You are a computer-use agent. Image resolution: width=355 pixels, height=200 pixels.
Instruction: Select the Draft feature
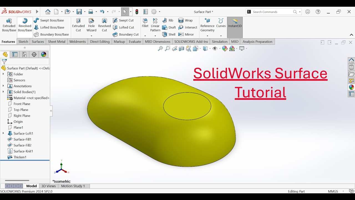coord(169,27)
